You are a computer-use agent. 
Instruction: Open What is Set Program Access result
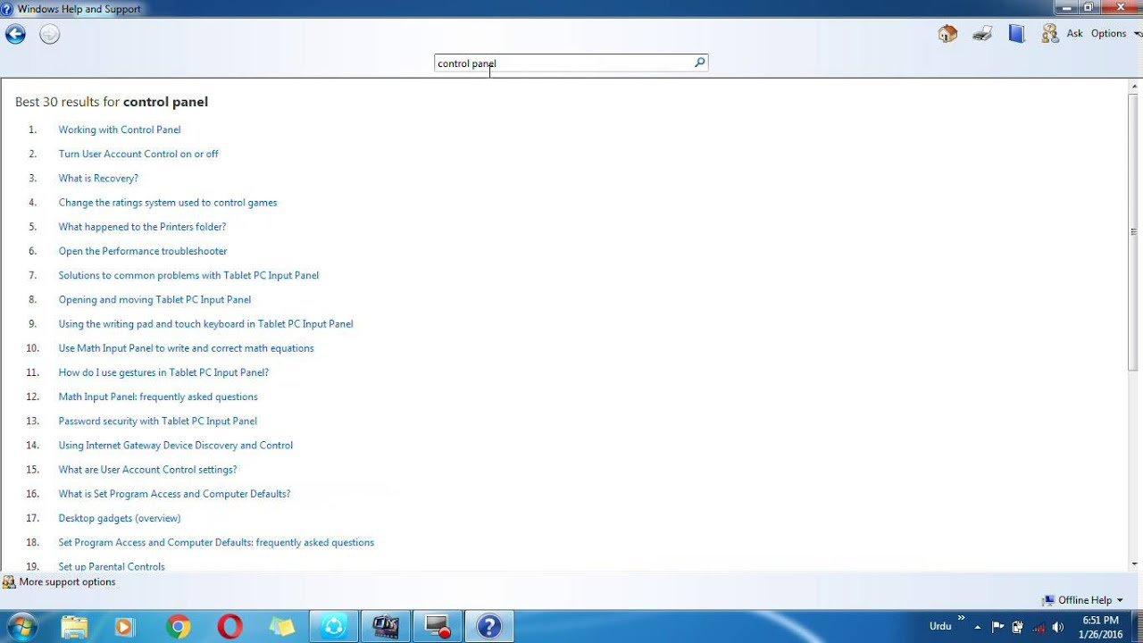point(174,494)
